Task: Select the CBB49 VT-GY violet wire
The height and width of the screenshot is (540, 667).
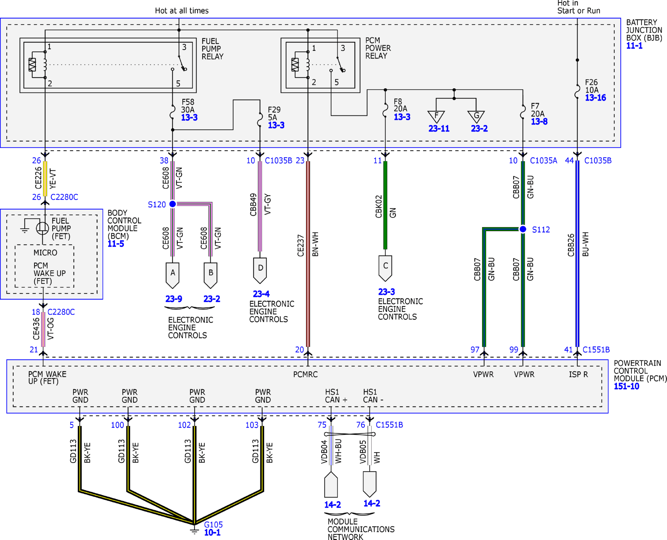Action: (260, 206)
